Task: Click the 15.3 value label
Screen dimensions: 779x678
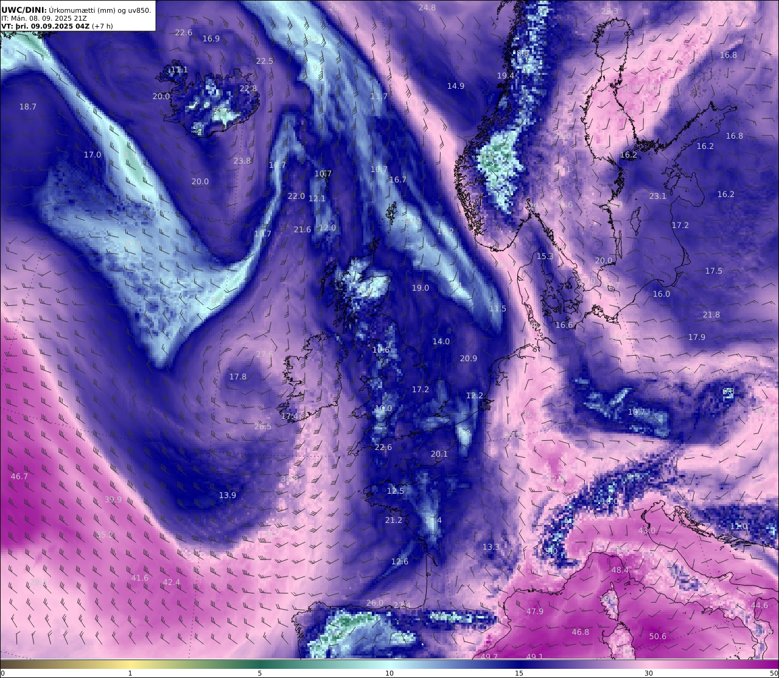Action: 545,256
